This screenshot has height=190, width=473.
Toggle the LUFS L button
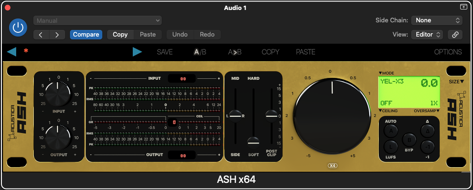coord(391,147)
